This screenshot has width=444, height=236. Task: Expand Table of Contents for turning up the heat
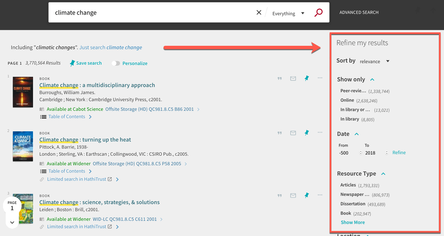pos(66,171)
